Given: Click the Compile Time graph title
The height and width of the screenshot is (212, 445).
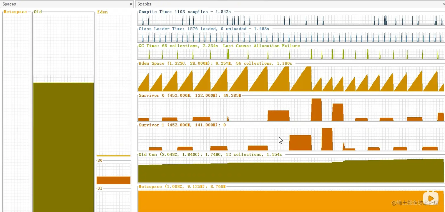Looking at the screenshot, I should click(x=185, y=12).
